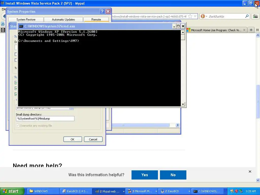
Task: Click the cmd.exe icon in the title bar
Action: [21, 26]
